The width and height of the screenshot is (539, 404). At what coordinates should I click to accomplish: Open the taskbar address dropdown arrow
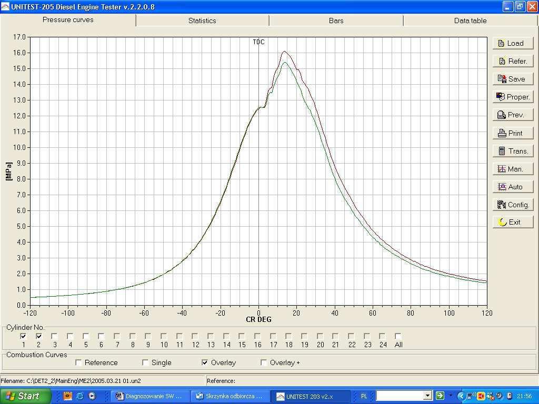[x=427, y=396]
